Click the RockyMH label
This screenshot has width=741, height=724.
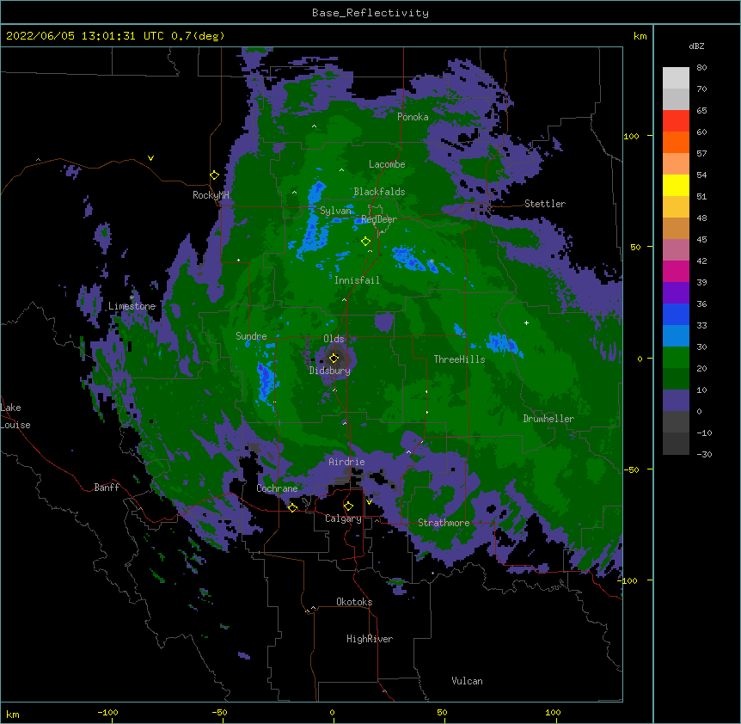211,195
